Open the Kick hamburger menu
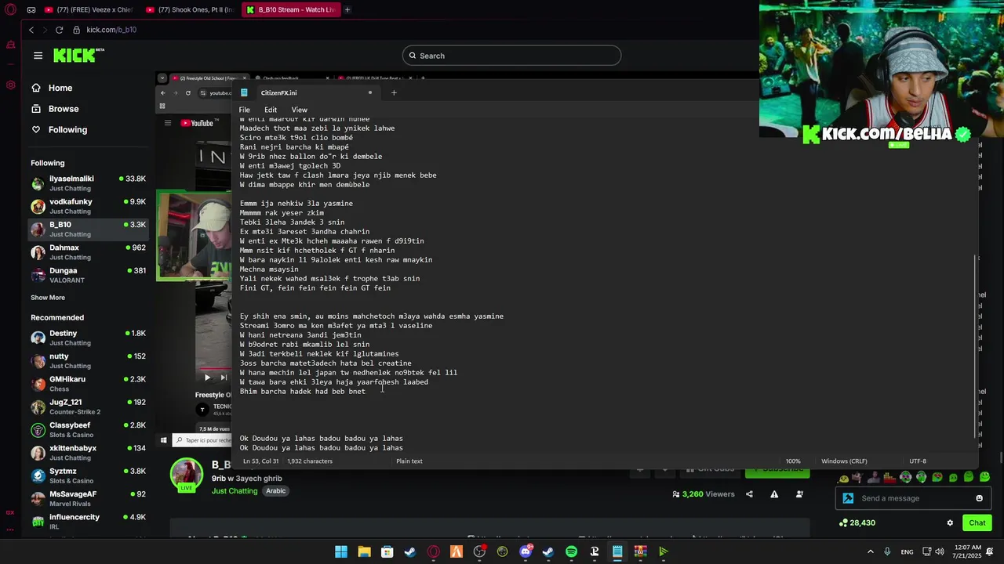This screenshot has width=1004, height=564. click(x=38, y=56)
